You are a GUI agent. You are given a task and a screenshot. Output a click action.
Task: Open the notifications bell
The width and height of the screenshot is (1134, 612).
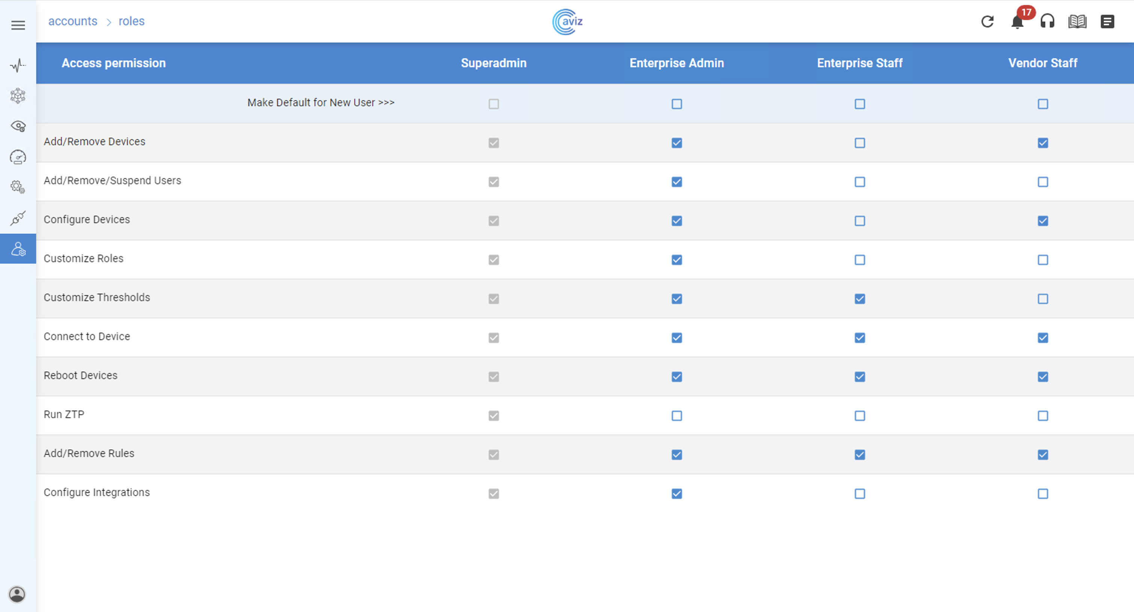[1017, 22]
